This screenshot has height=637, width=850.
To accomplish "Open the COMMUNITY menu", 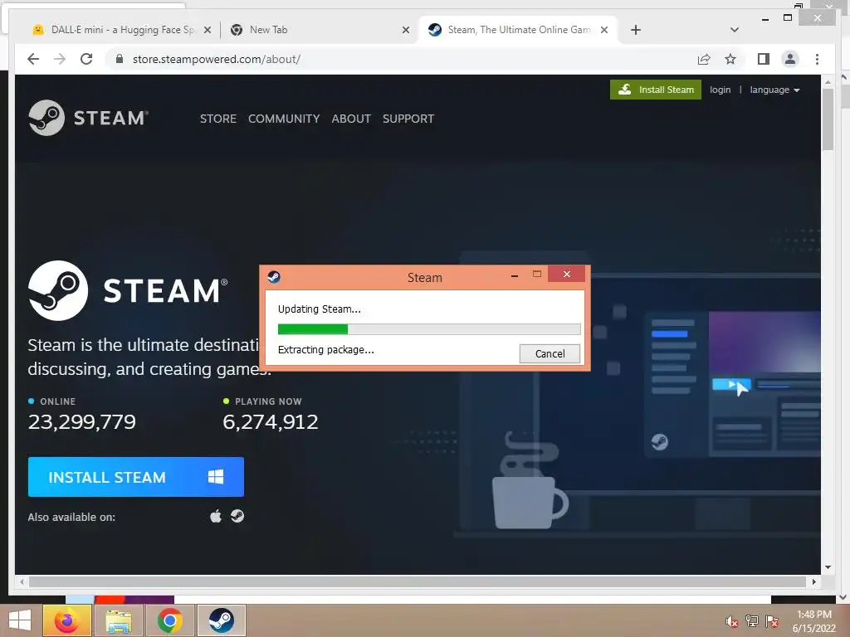I will pos(284,119).
